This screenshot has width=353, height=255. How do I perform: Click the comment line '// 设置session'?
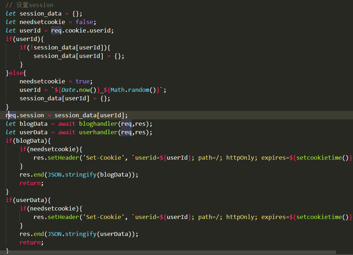coord(29,5)
